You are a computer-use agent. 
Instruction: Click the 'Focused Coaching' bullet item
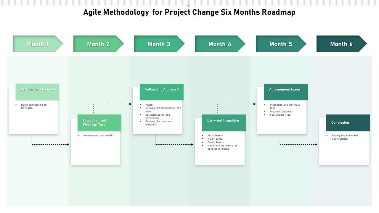[280, 112]
